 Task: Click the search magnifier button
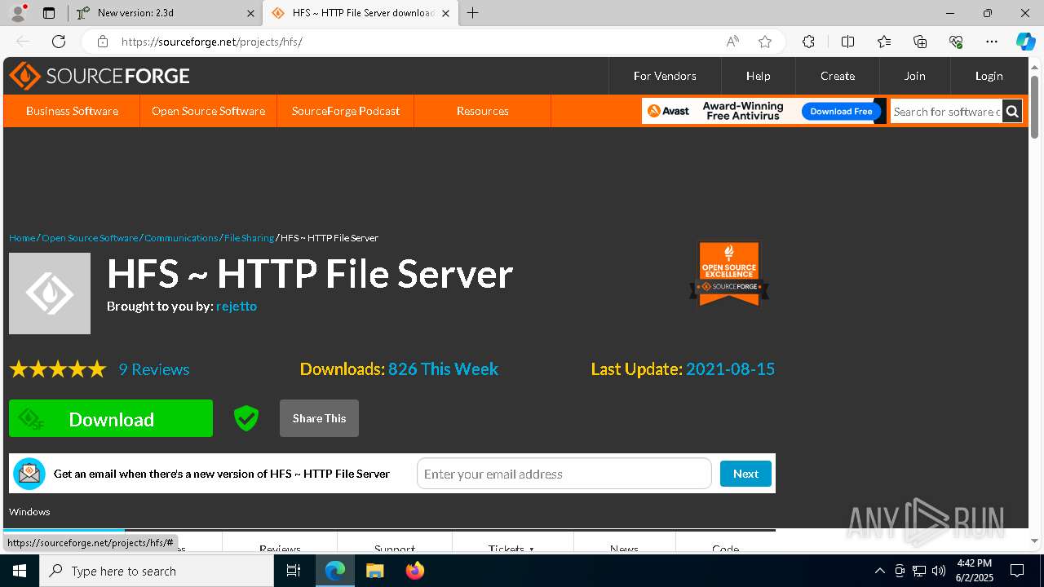click(1012, 112)
